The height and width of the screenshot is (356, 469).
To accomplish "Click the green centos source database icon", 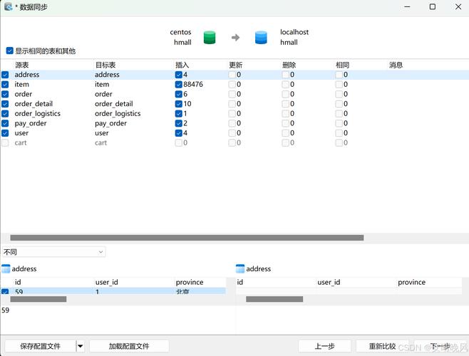I will [x=210, y=37].
